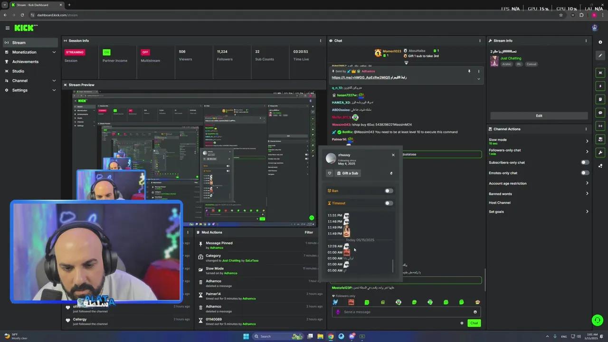Expand the Settings sidebar section
The height and width of the screenshot is (342, 608).
[29, 90]
